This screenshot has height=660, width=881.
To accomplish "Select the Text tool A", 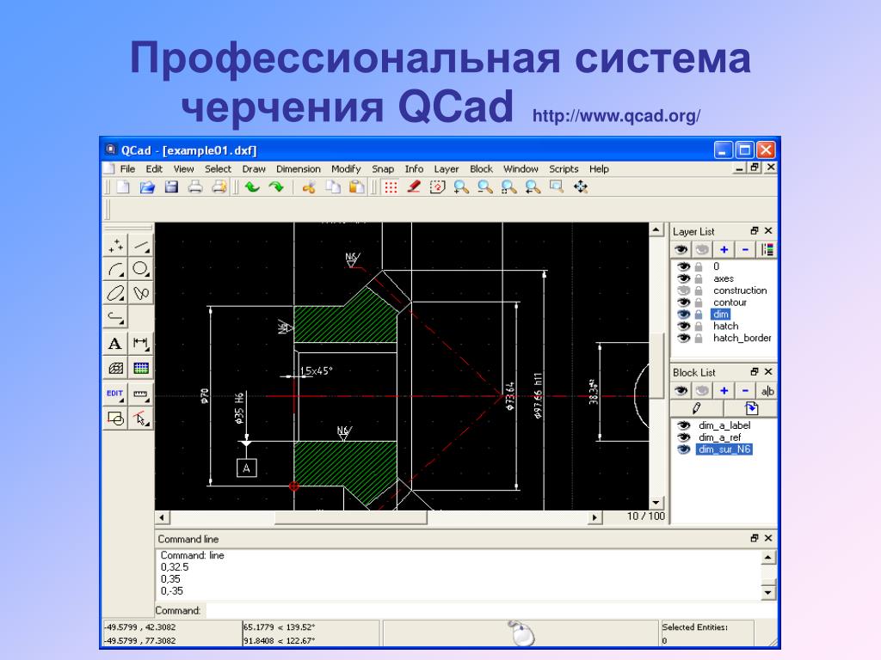I will (x=116, y=344).
